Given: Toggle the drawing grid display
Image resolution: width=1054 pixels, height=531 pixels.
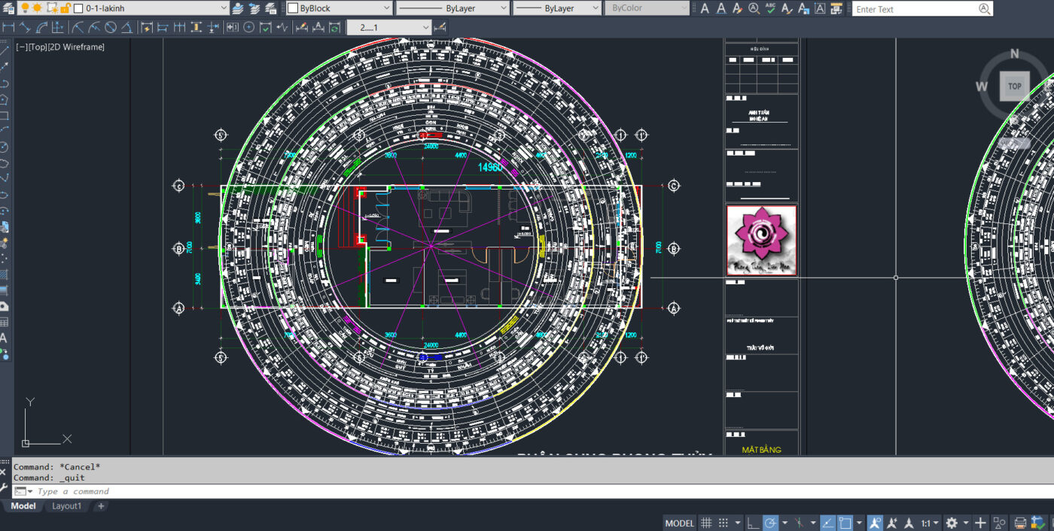Looking at the screenshot, I should click(x=706, y=523).
